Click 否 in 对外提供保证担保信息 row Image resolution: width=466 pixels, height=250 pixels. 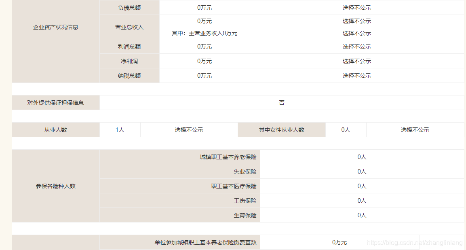(282, 102)
